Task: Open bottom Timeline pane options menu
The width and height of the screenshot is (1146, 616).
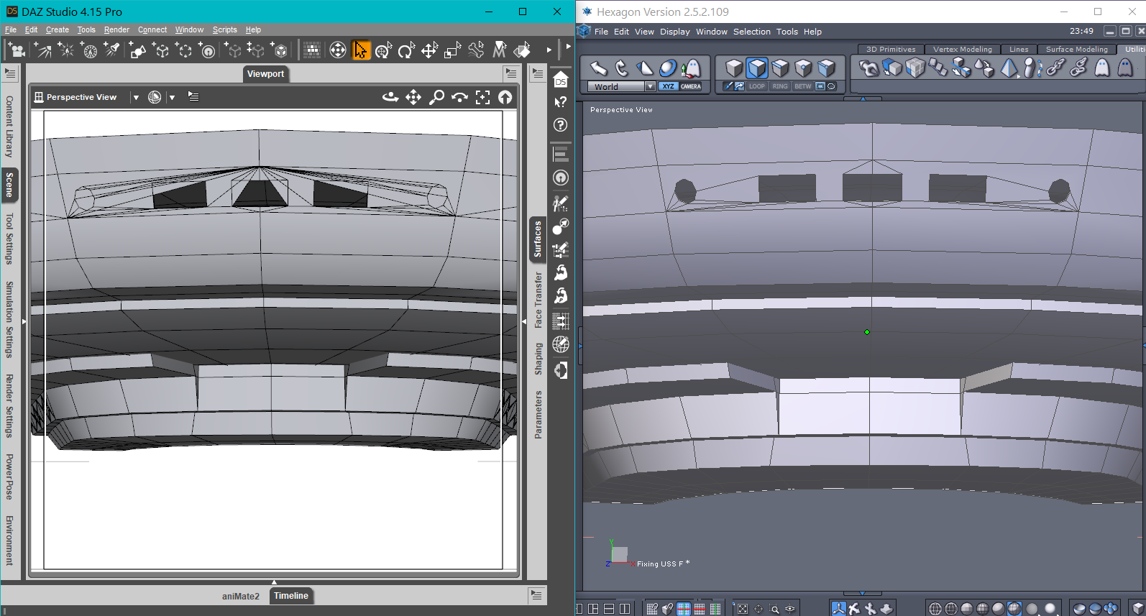Action: 536,595
